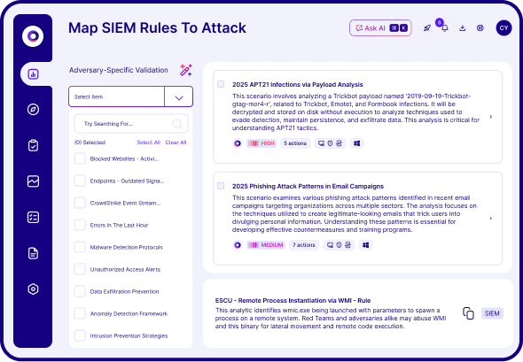Open the document icon in sidebar

pyautogui.click(x=33, y=253)
